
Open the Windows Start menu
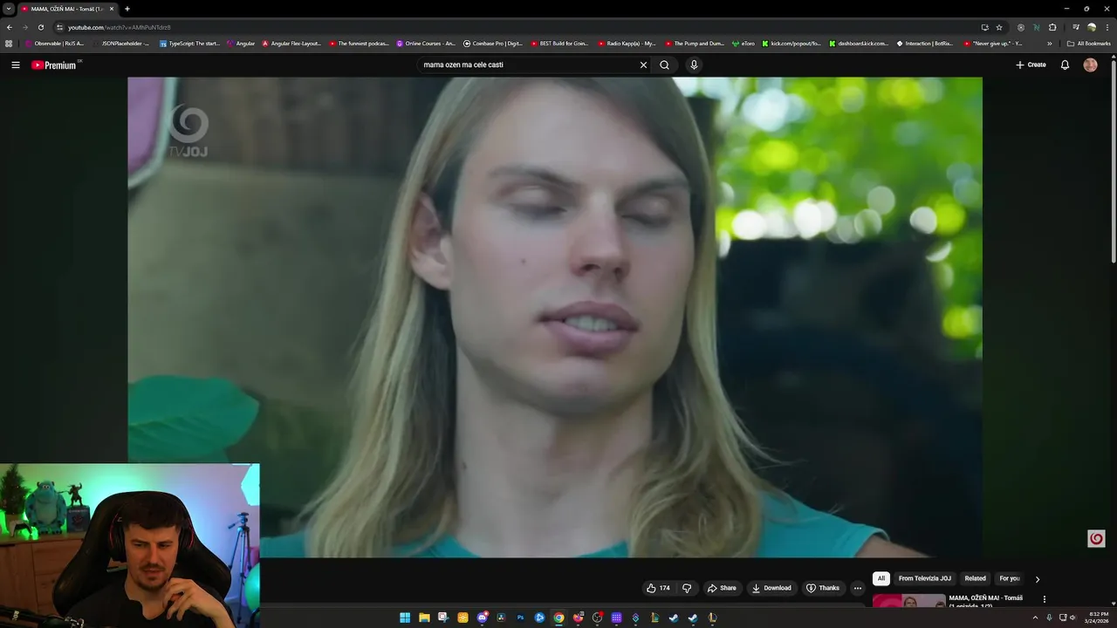point(405,618)
